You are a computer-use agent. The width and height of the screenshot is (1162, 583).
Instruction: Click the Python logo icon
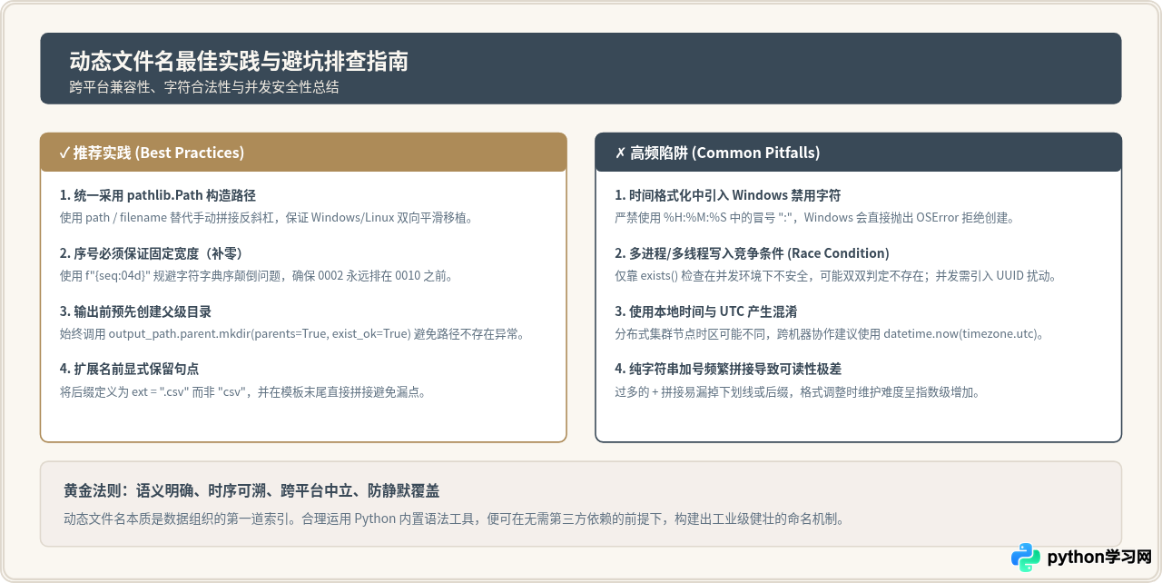click(x=1026, y=557)
